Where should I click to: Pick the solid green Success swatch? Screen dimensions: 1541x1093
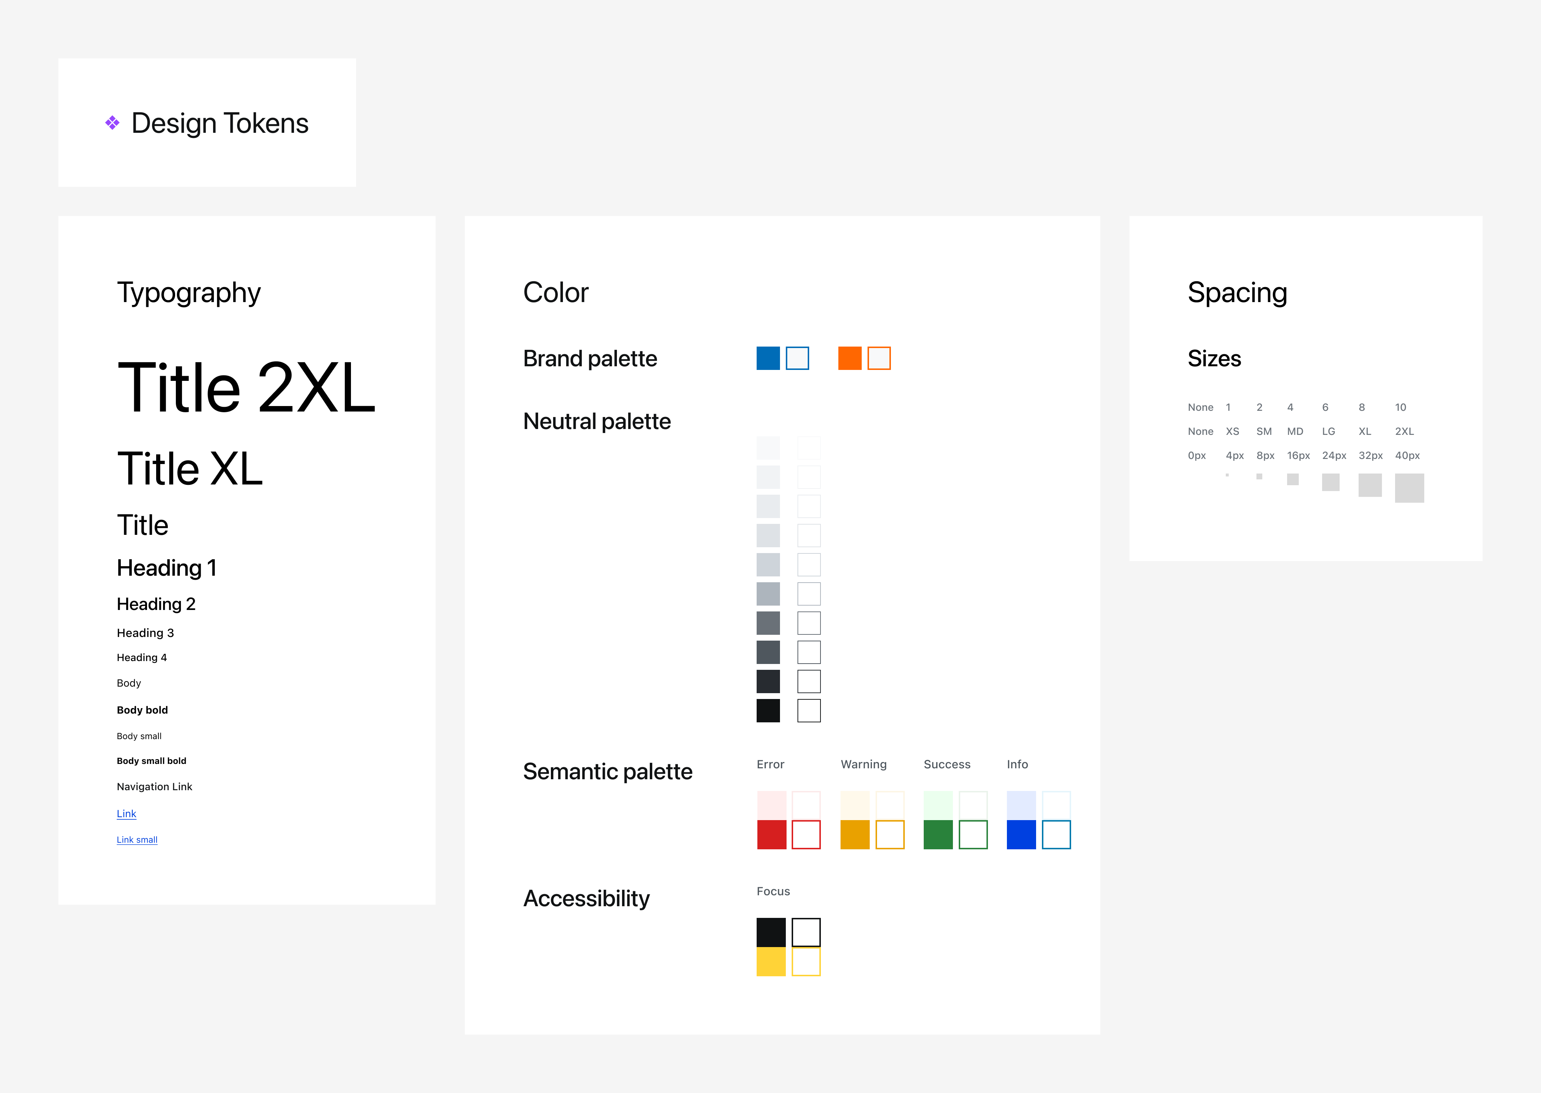938,835
